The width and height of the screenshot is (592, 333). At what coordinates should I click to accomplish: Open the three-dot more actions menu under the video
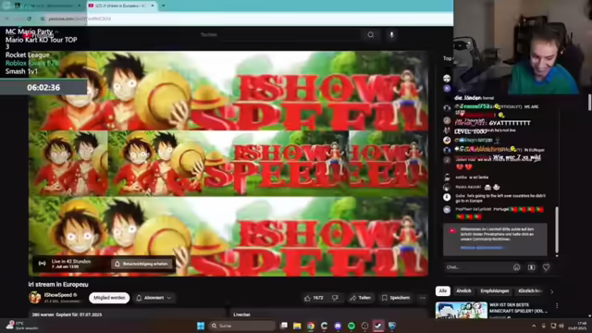423,298
